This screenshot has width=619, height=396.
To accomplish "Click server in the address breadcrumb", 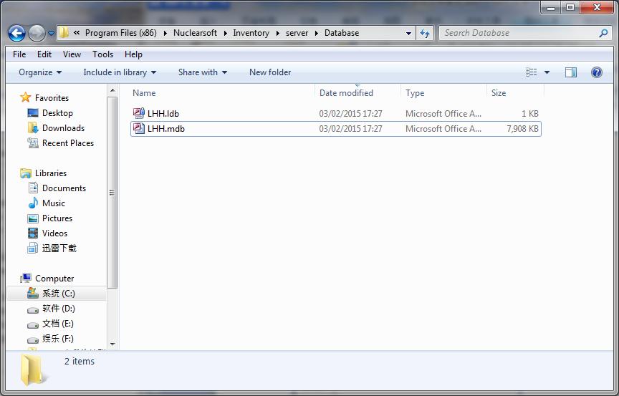I will click(297, 33).
